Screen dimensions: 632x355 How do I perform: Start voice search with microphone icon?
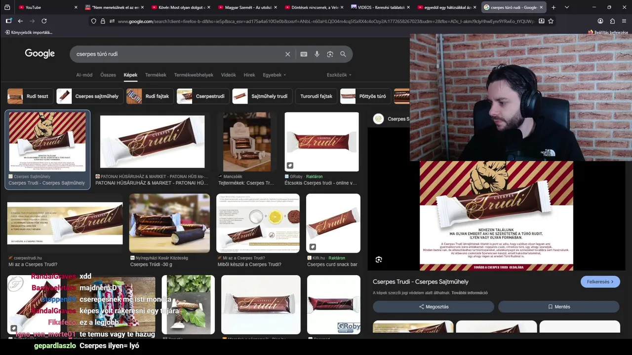[x=317, y=54]
